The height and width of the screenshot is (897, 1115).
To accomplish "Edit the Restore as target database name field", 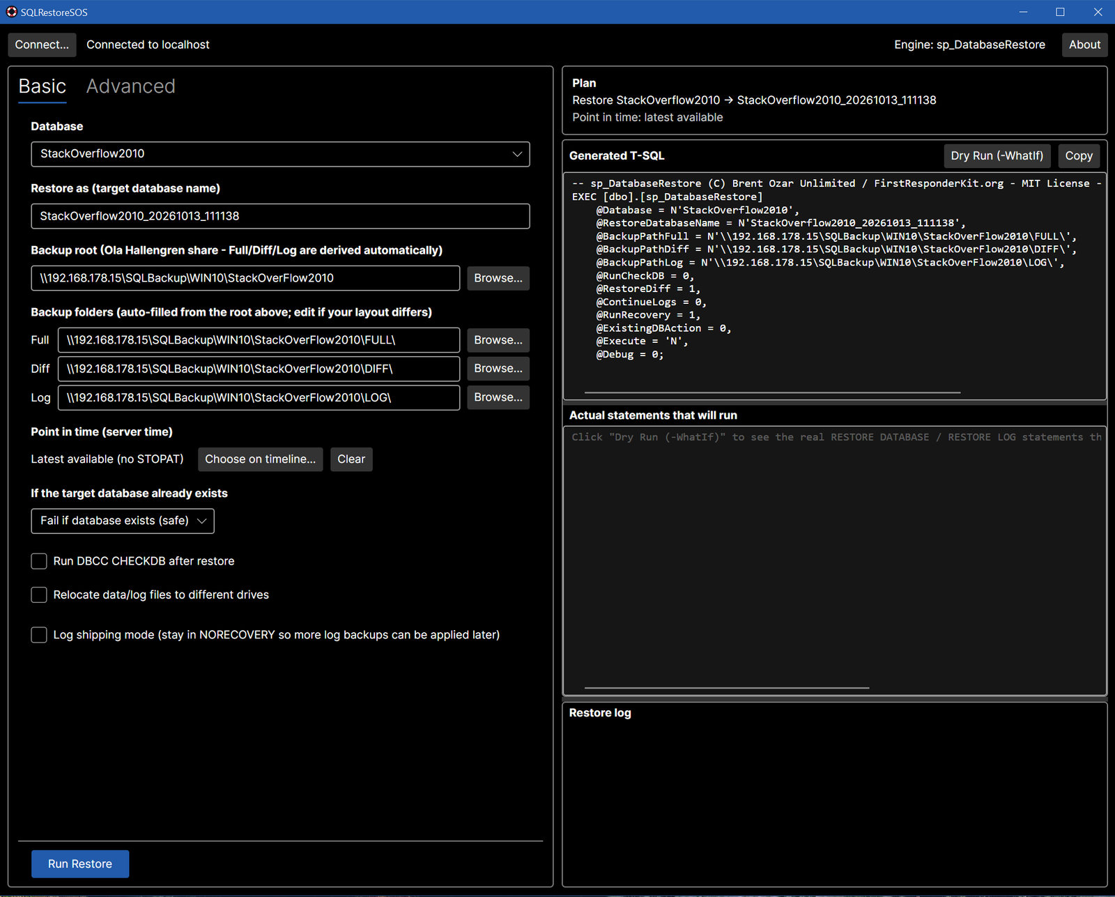I will pos(280,216).
